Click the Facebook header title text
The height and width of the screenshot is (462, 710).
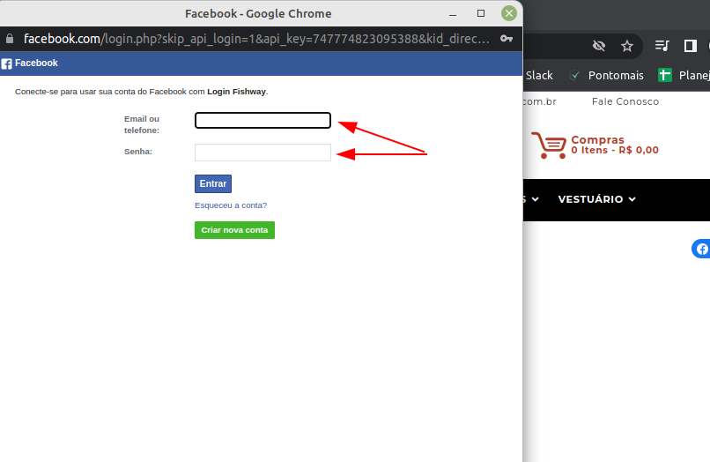(x=36, y=63)
